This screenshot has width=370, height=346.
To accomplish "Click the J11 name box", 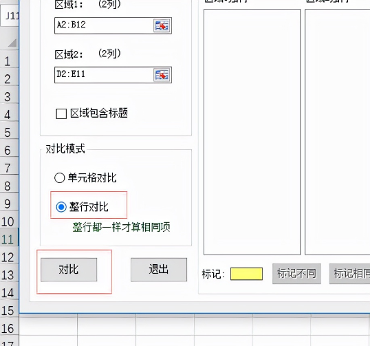I will tap(10, 16).
